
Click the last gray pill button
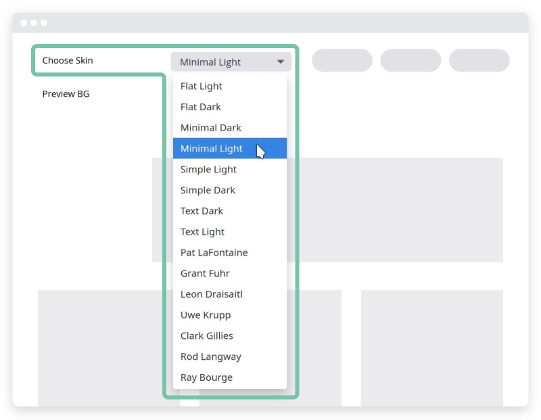click(479, 60)
